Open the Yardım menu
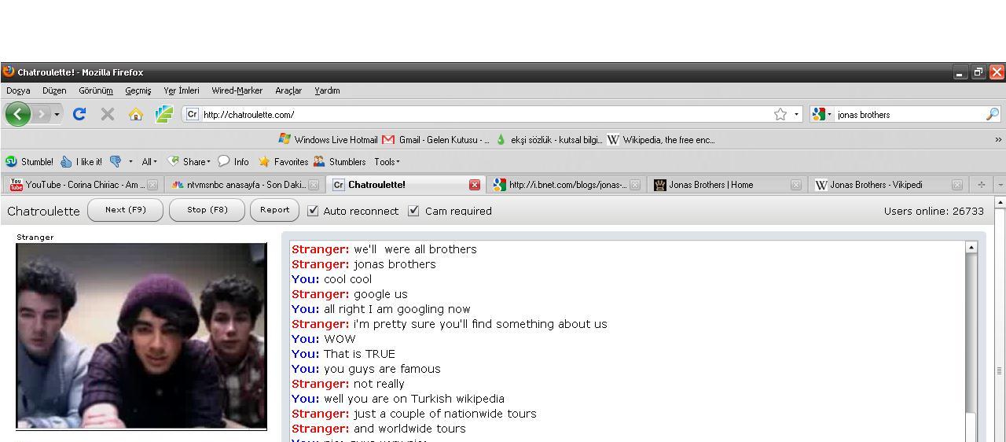The height and width of the screenshot is (442, 1006). pos(327,90)
